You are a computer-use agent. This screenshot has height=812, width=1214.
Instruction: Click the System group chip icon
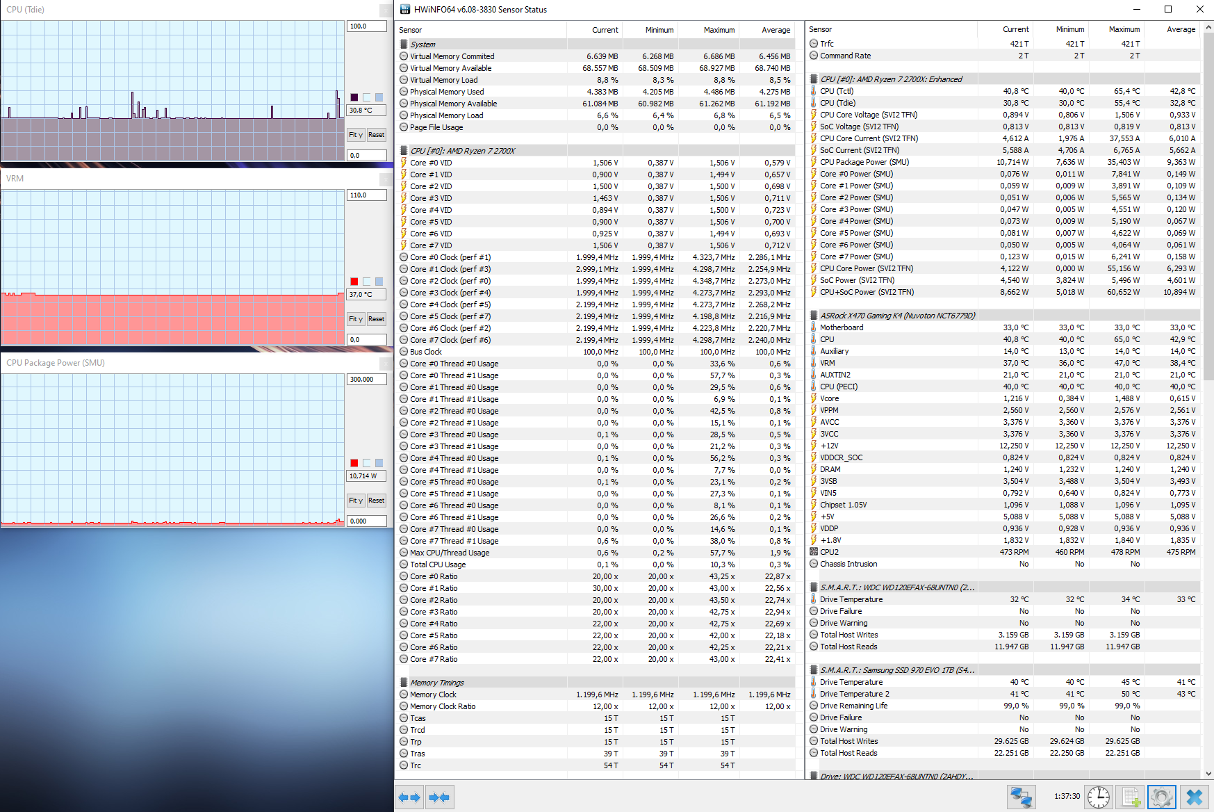(x=404, y=44)
